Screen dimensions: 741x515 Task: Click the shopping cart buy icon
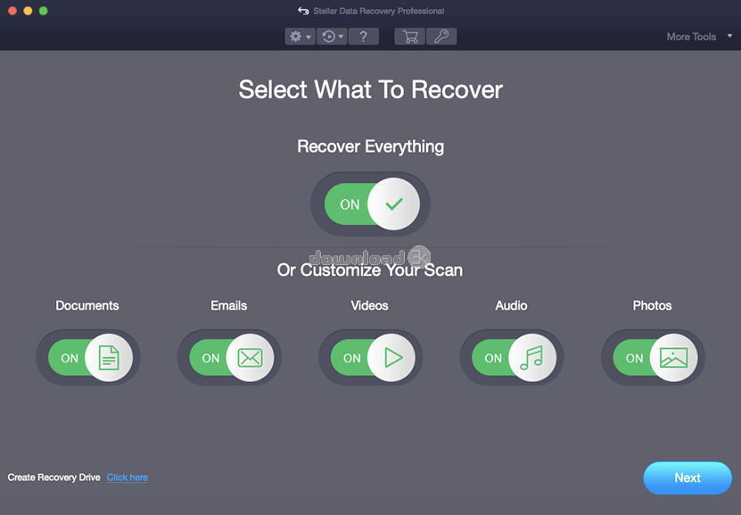409,37
